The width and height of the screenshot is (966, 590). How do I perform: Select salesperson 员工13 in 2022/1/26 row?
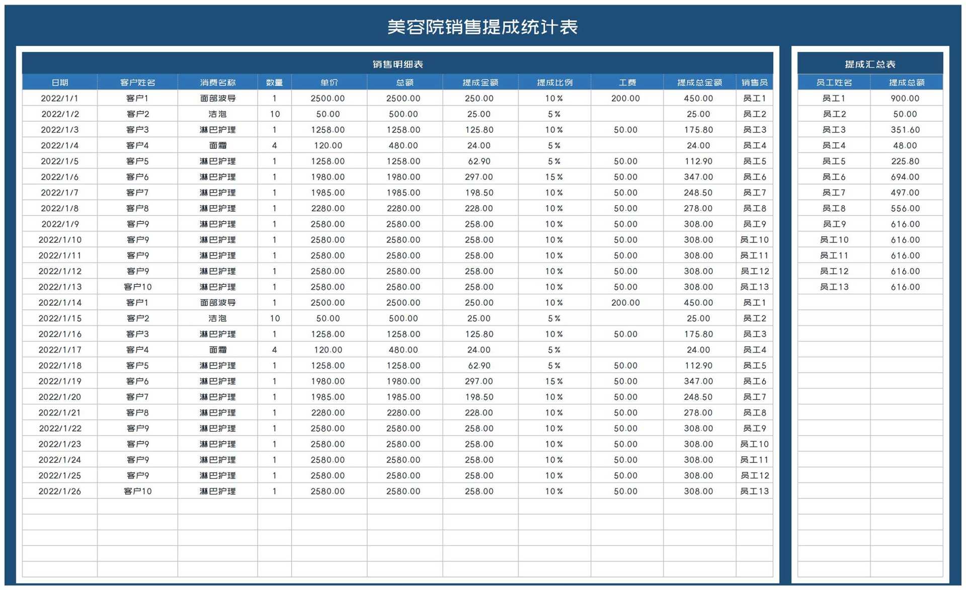754,491
